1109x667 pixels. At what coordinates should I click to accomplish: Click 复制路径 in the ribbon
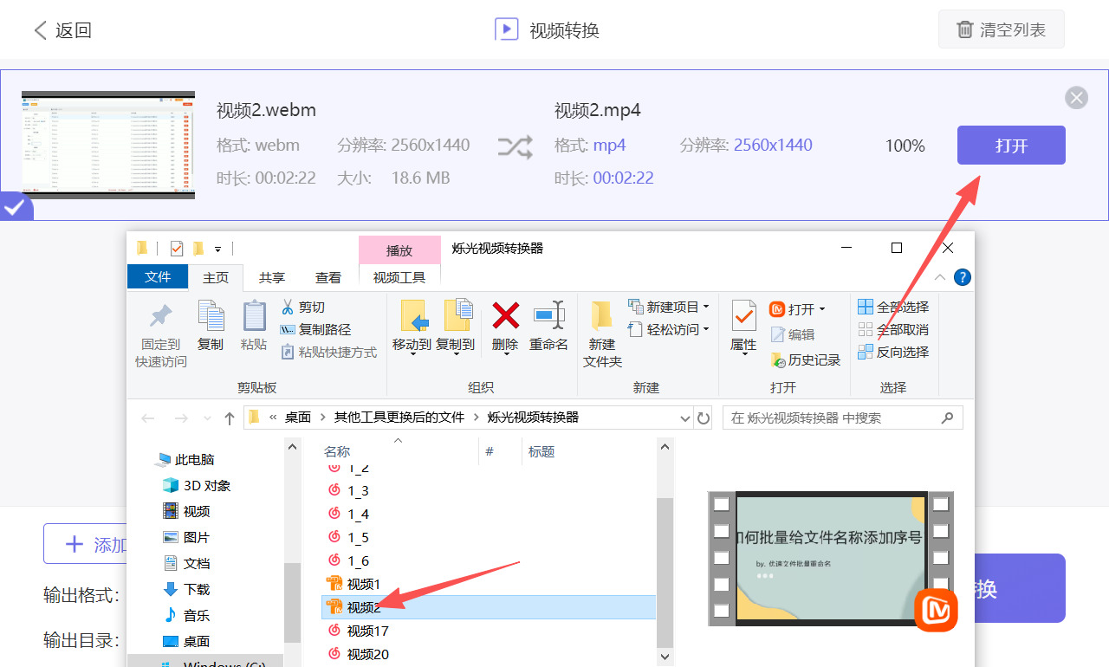(x=315, y=329)
